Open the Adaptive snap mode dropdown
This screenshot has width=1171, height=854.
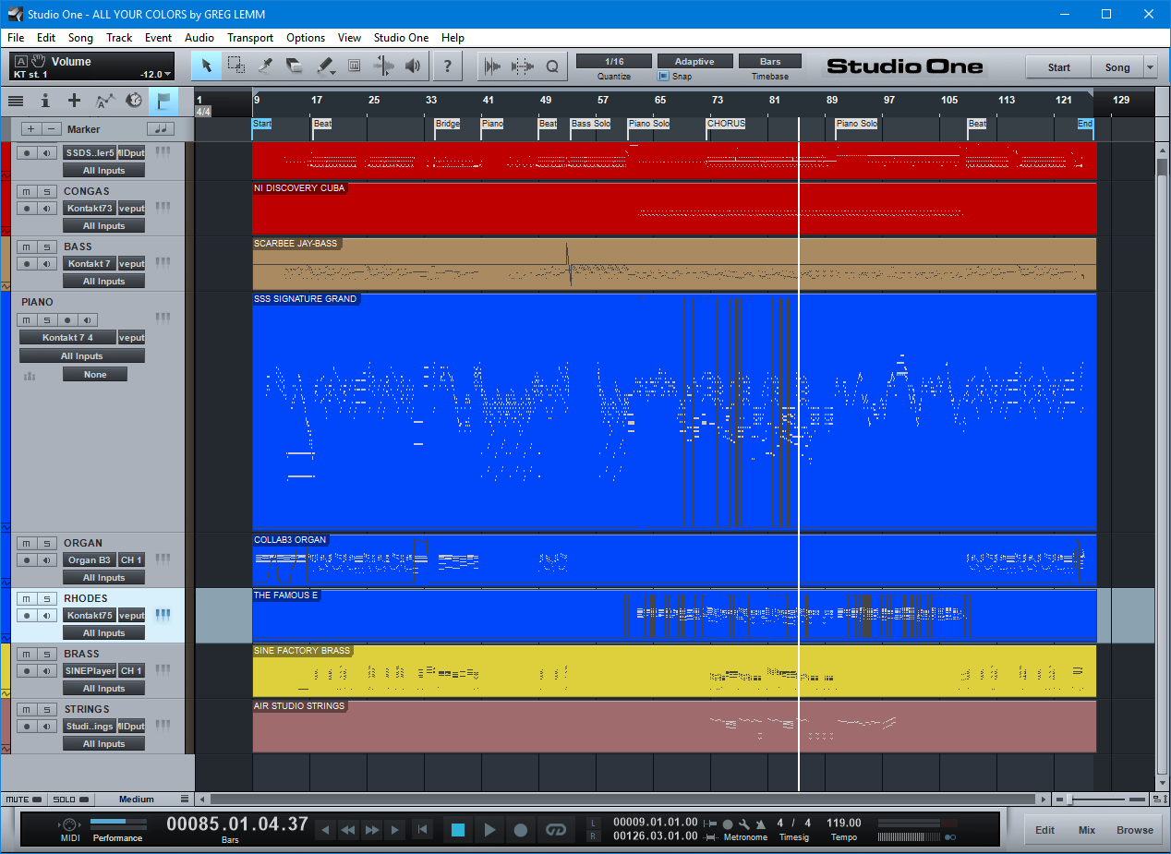click(694, 61)
